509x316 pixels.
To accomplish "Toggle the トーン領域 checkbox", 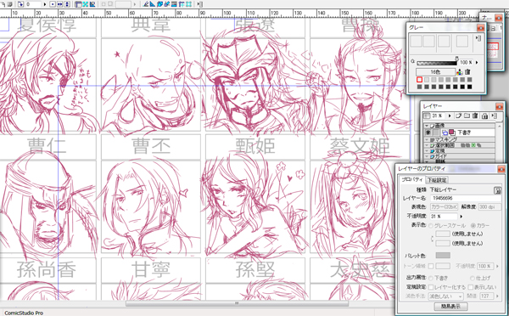I will coord(431,266).
